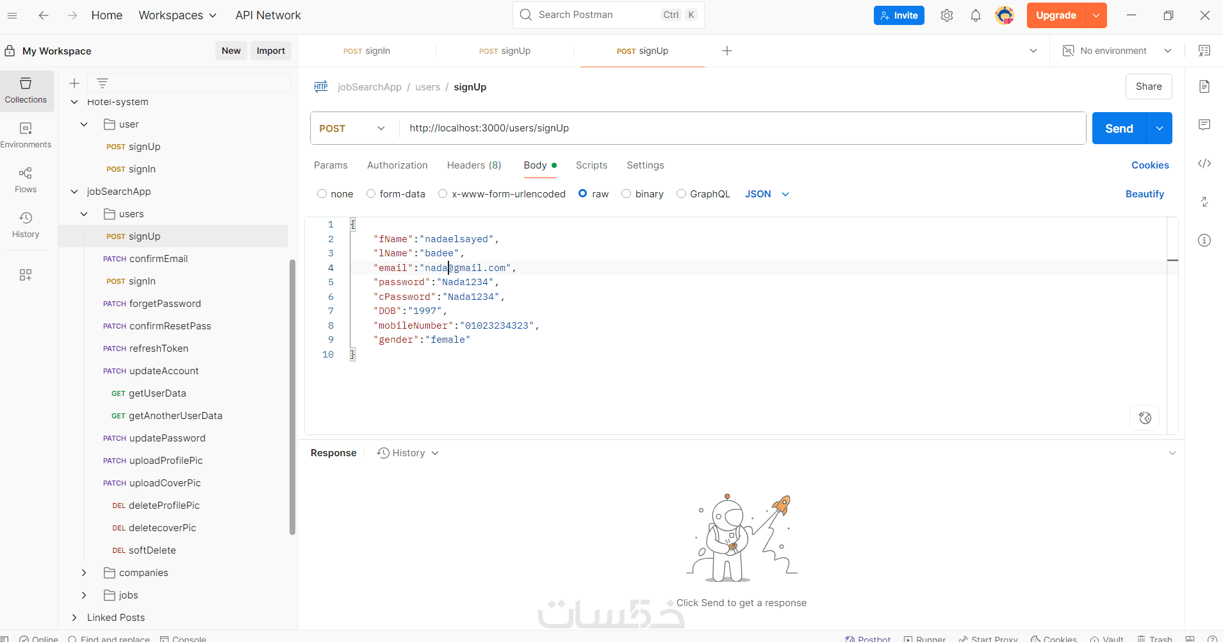Open the Workspaces dropdown

[x=177, y=15]
